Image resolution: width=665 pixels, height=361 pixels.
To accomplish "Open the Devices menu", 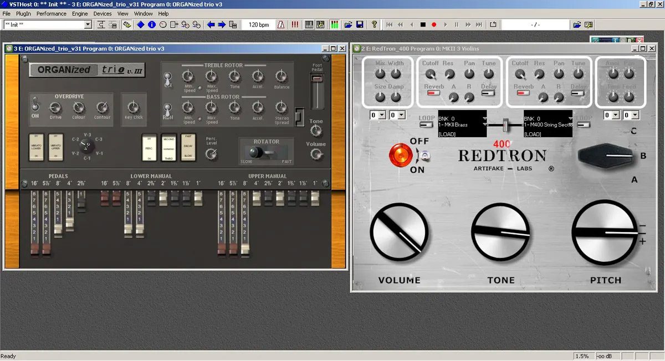I will pyautogui.click(x=103, y=13).
